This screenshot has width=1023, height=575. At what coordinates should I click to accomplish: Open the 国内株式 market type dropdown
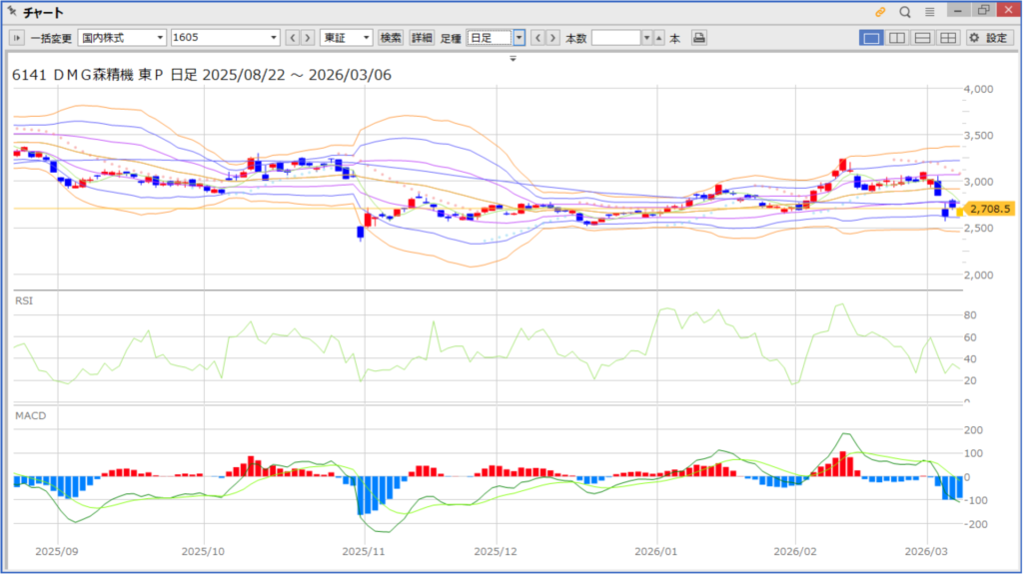point(122,38)
